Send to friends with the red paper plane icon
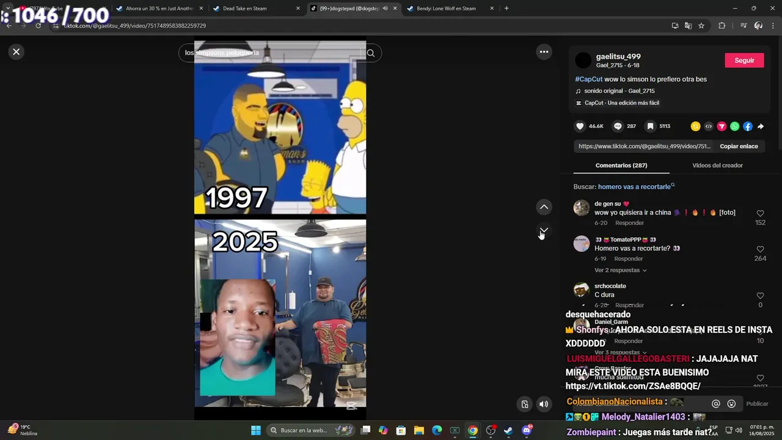Screen dimensions: 782x440 (x=722, y=127)
